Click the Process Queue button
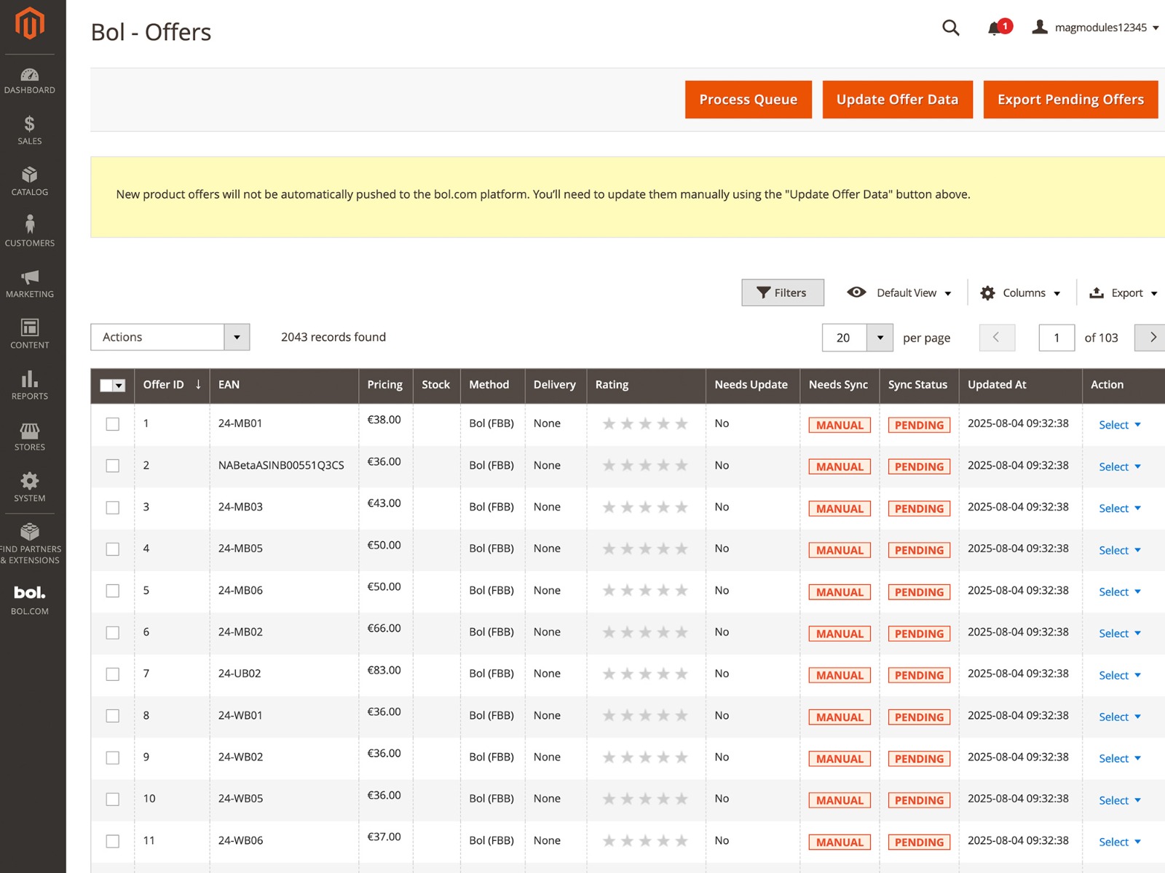Image resolution: width=1165 pixels, height=873 pixels. pyautogui.click(x=748, y=100)
